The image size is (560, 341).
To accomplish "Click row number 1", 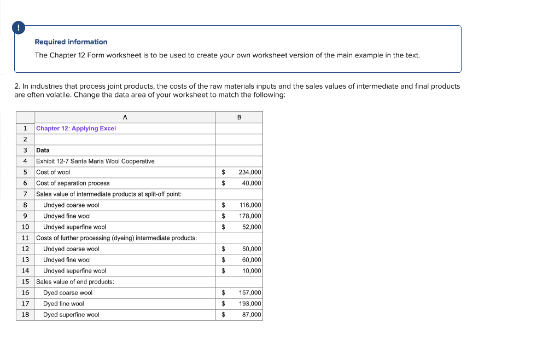I will [x=25, y=128].
